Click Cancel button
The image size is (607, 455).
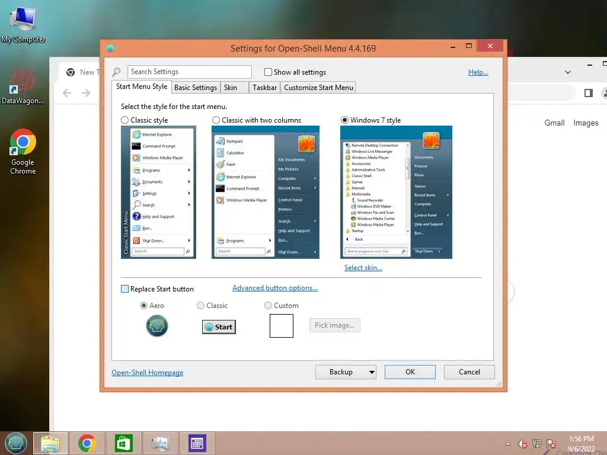point(469,372)
